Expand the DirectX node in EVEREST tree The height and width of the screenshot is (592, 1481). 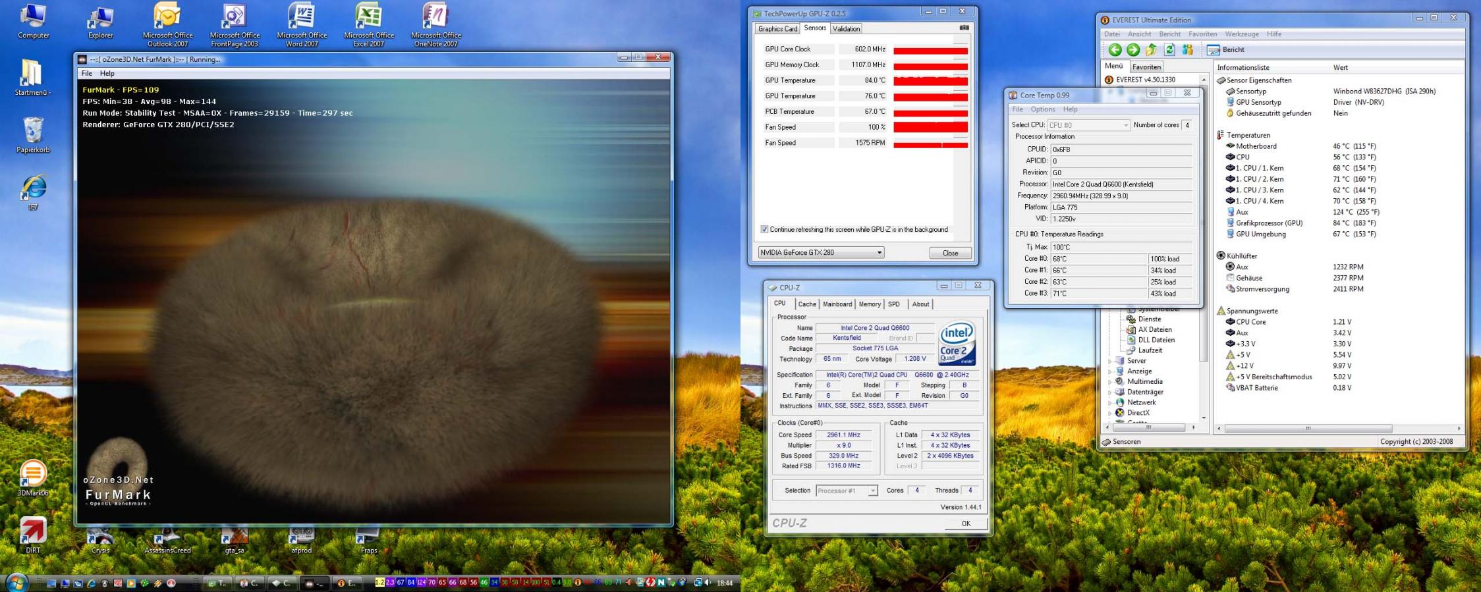coord(1110,413)
